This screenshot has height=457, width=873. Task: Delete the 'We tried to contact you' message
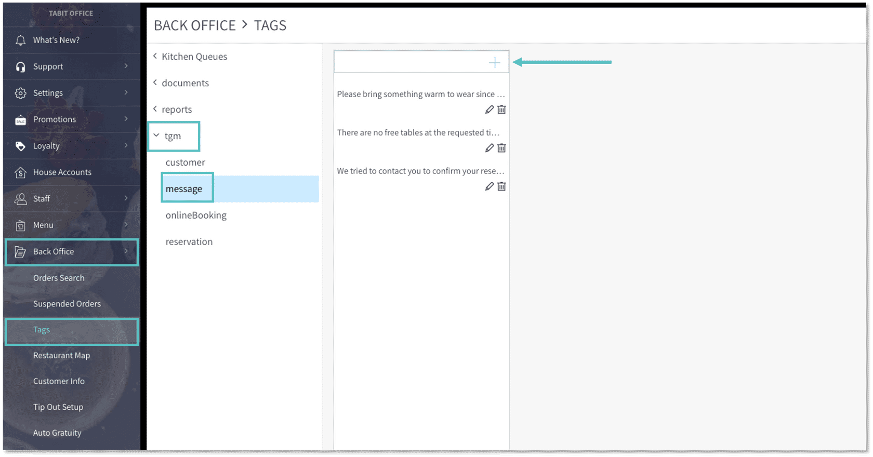(x=501, y=186)
